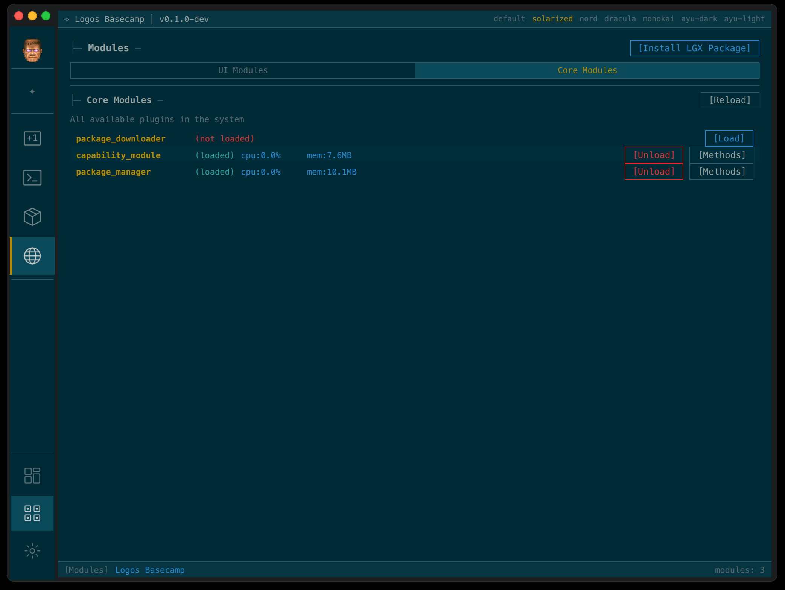Click the Install LGX Package button

tap(694, 48)
